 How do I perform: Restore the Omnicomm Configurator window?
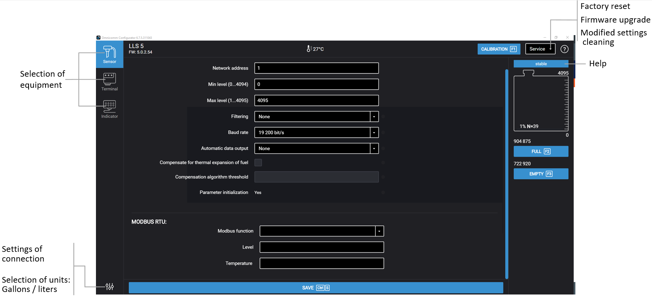[556, 37]
